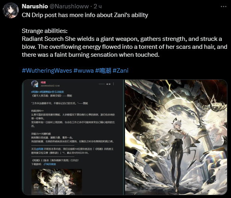The height and width of the screenshot is (198, 231).
Task: Open the Zani artwork image on the right
Action: 176,137
